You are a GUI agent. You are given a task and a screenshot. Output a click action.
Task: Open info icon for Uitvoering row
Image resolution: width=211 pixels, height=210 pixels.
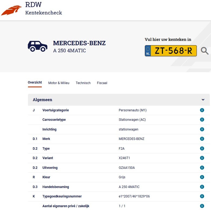coord(202,167)
